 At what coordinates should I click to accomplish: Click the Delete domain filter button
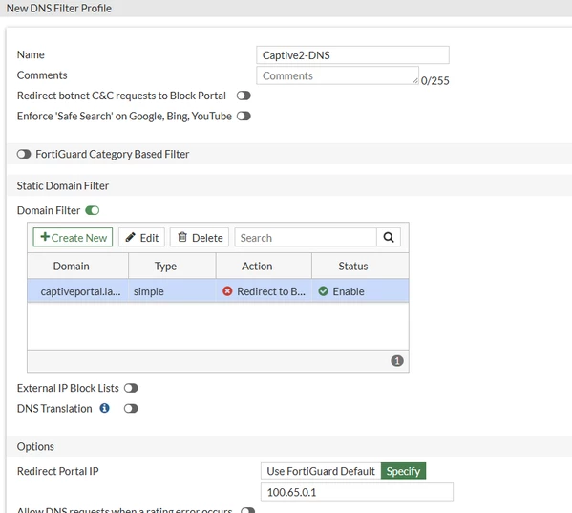[x=200, y=238]
